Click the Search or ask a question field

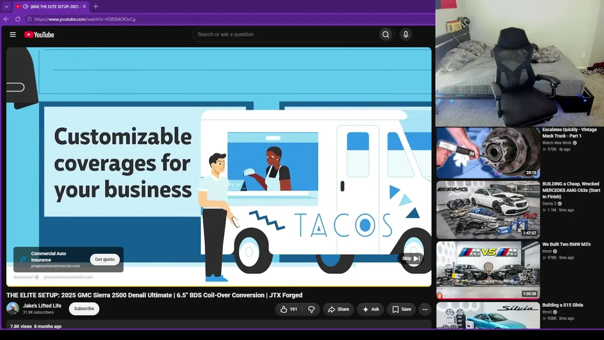pyautogui.click(x=285, y=34)
